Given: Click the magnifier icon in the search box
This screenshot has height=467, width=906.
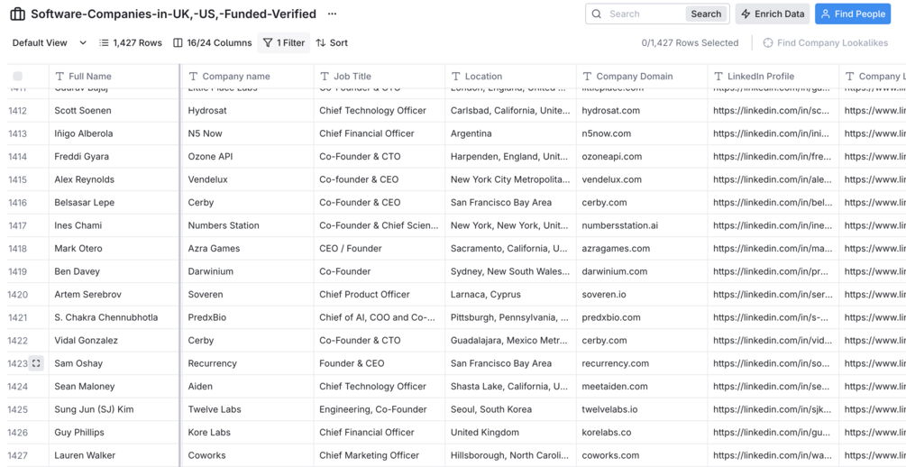Looking at the screenshot, I should pyautogui.click(x=597, y=14).
